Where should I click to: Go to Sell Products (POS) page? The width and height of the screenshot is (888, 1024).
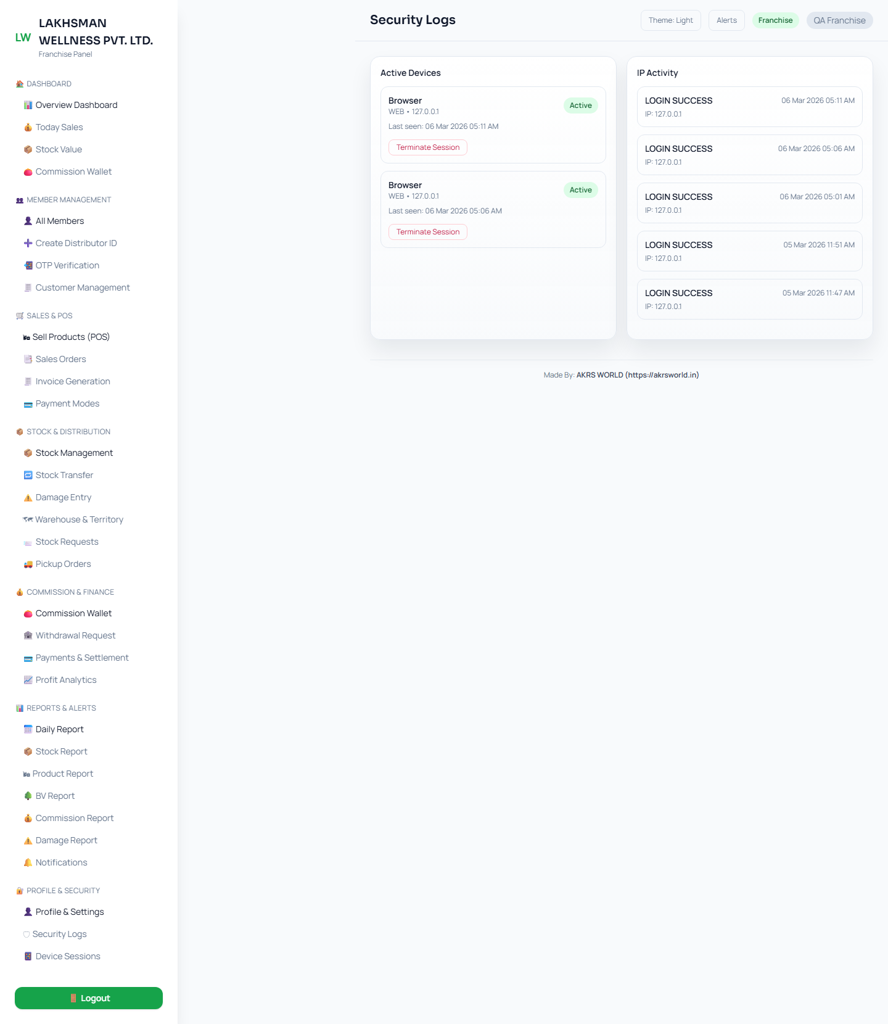(71, 337)
